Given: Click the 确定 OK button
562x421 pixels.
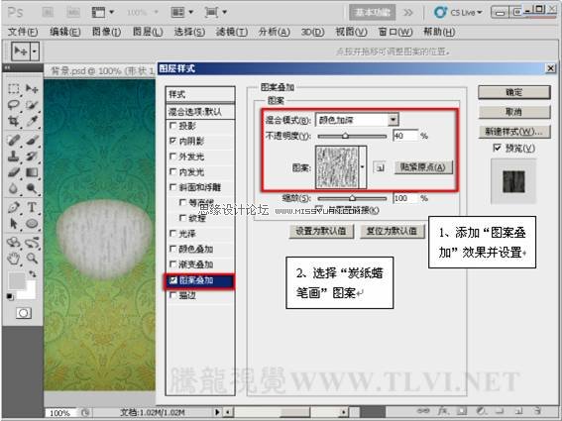Looking at the screenshot, I should click(x=514, y=92).
